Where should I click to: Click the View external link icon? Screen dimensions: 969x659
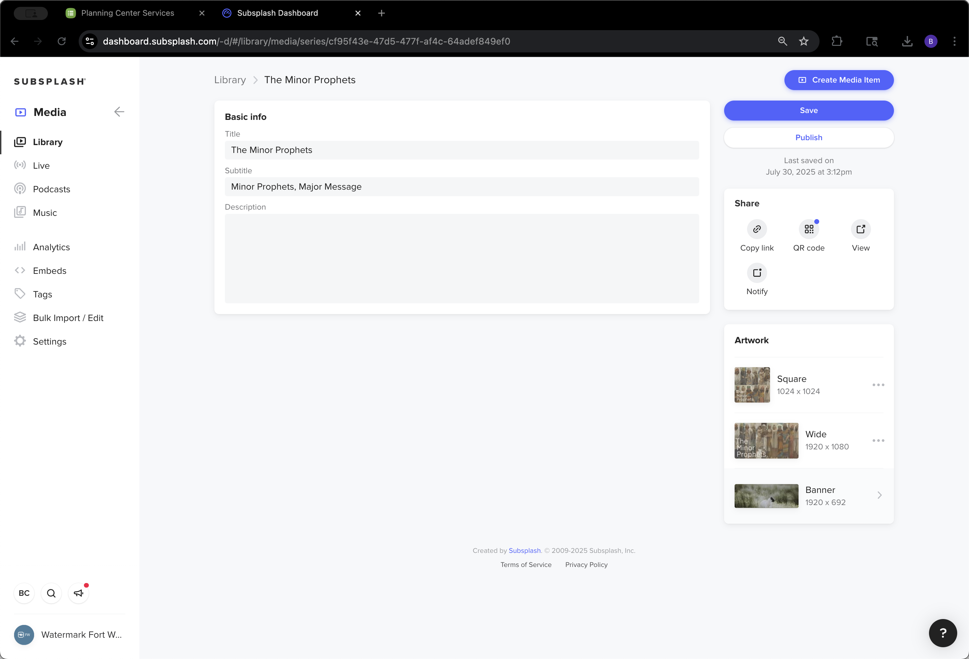860,229
